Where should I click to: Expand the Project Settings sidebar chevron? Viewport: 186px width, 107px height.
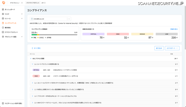[22, 37]
